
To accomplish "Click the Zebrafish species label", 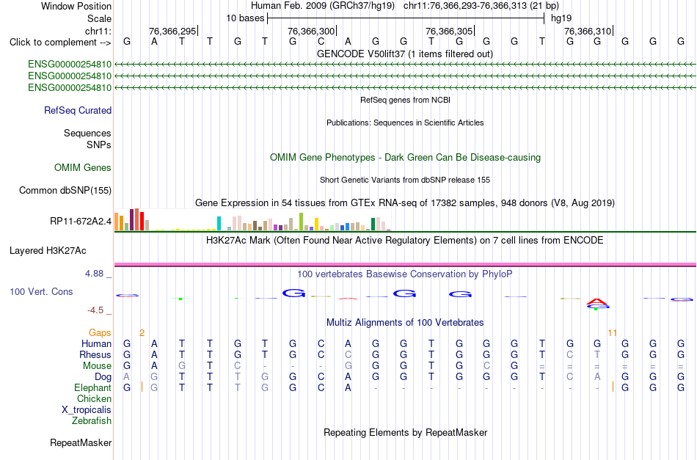I will [92, 420].
